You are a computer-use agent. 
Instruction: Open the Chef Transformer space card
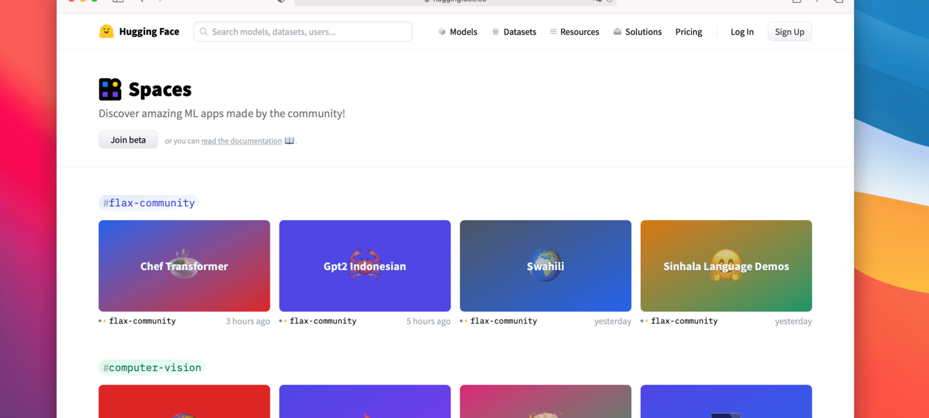[184, 266]
